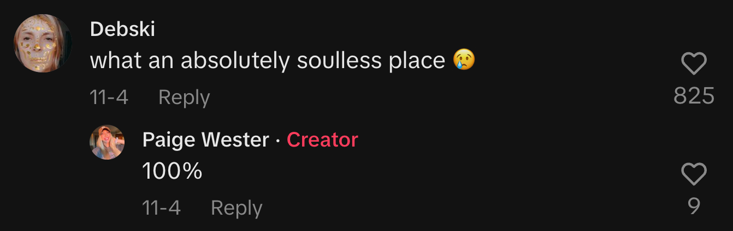The image size is (733, 231).
Task: Open the Debski username link
Action: pos(122,29)
